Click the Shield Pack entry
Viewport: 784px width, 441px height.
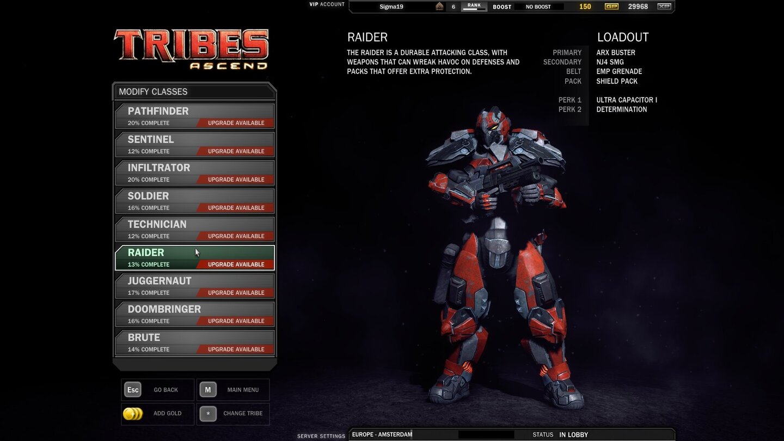617,81
